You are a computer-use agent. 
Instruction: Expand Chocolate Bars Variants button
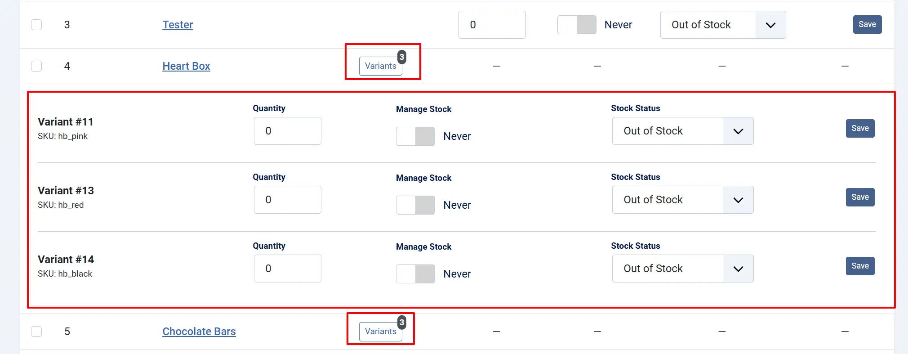tap(381, 332)
